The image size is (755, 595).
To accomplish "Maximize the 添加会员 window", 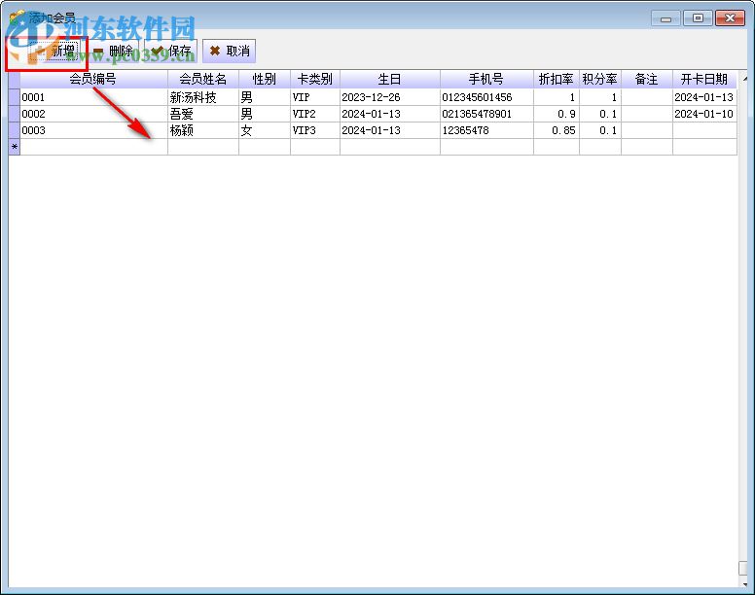I will pos(698,18).
